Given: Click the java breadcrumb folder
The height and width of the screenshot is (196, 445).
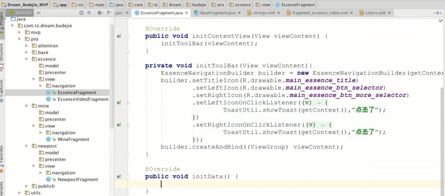Looking at the screenshot, I should pos(116,5).
